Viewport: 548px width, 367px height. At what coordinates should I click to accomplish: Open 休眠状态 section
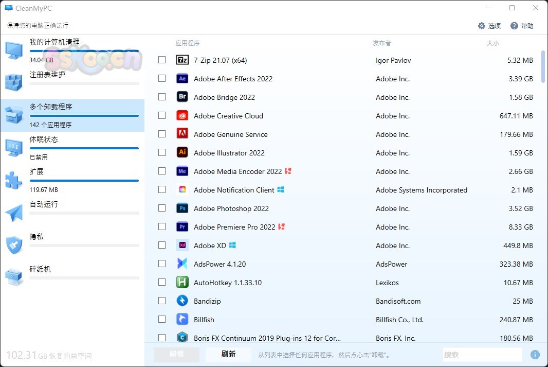(72, 148)
